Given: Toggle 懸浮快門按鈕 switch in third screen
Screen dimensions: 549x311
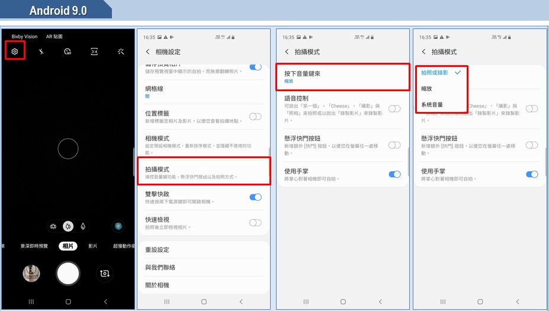Looking at the screenshot, I should tap(394, 145).
